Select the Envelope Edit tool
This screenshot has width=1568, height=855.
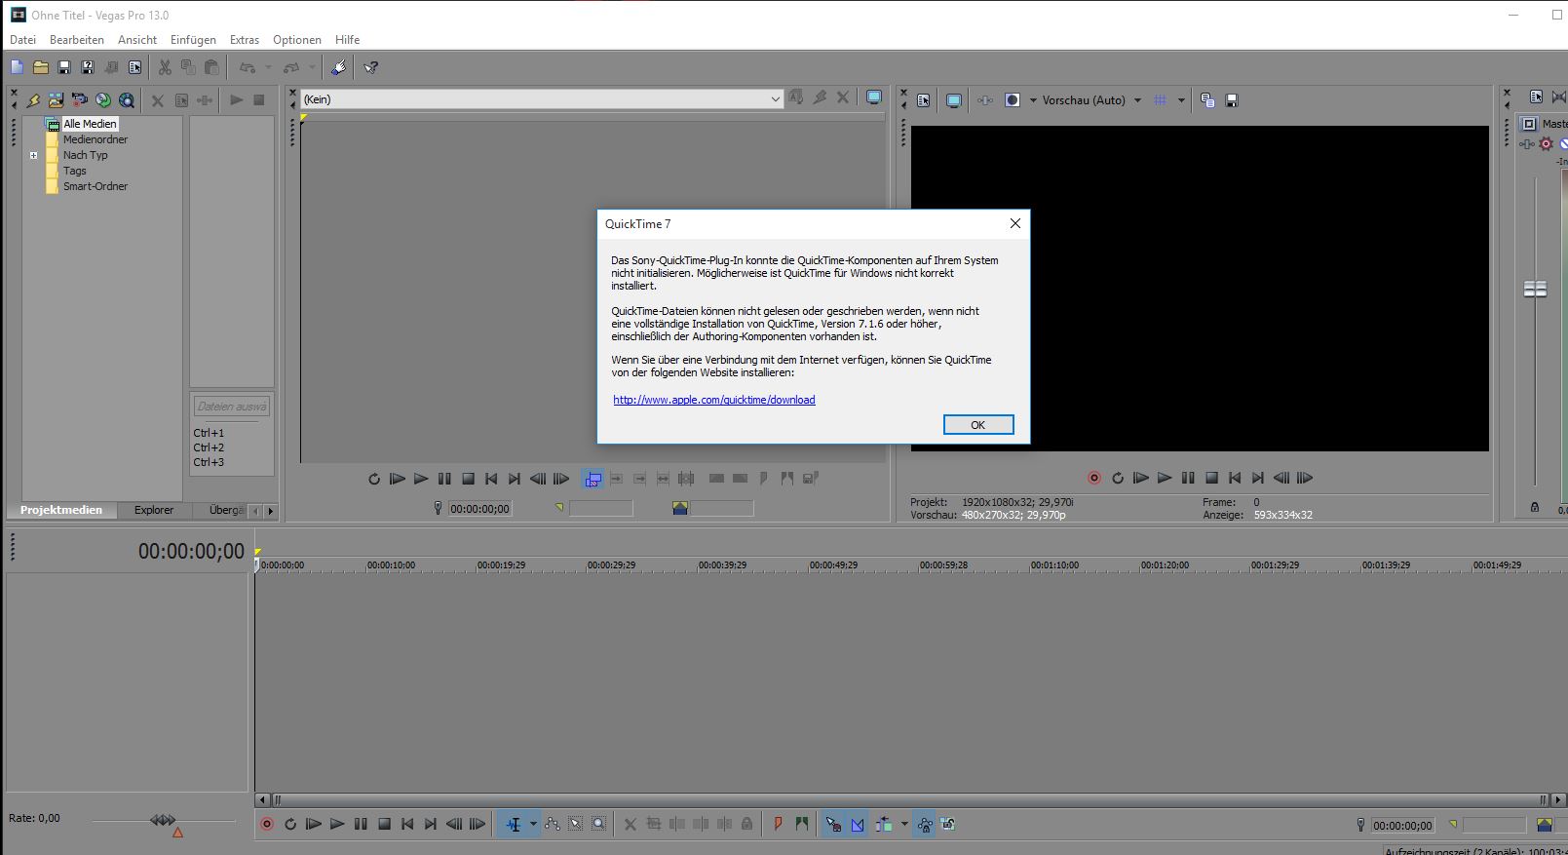[553, 824]
